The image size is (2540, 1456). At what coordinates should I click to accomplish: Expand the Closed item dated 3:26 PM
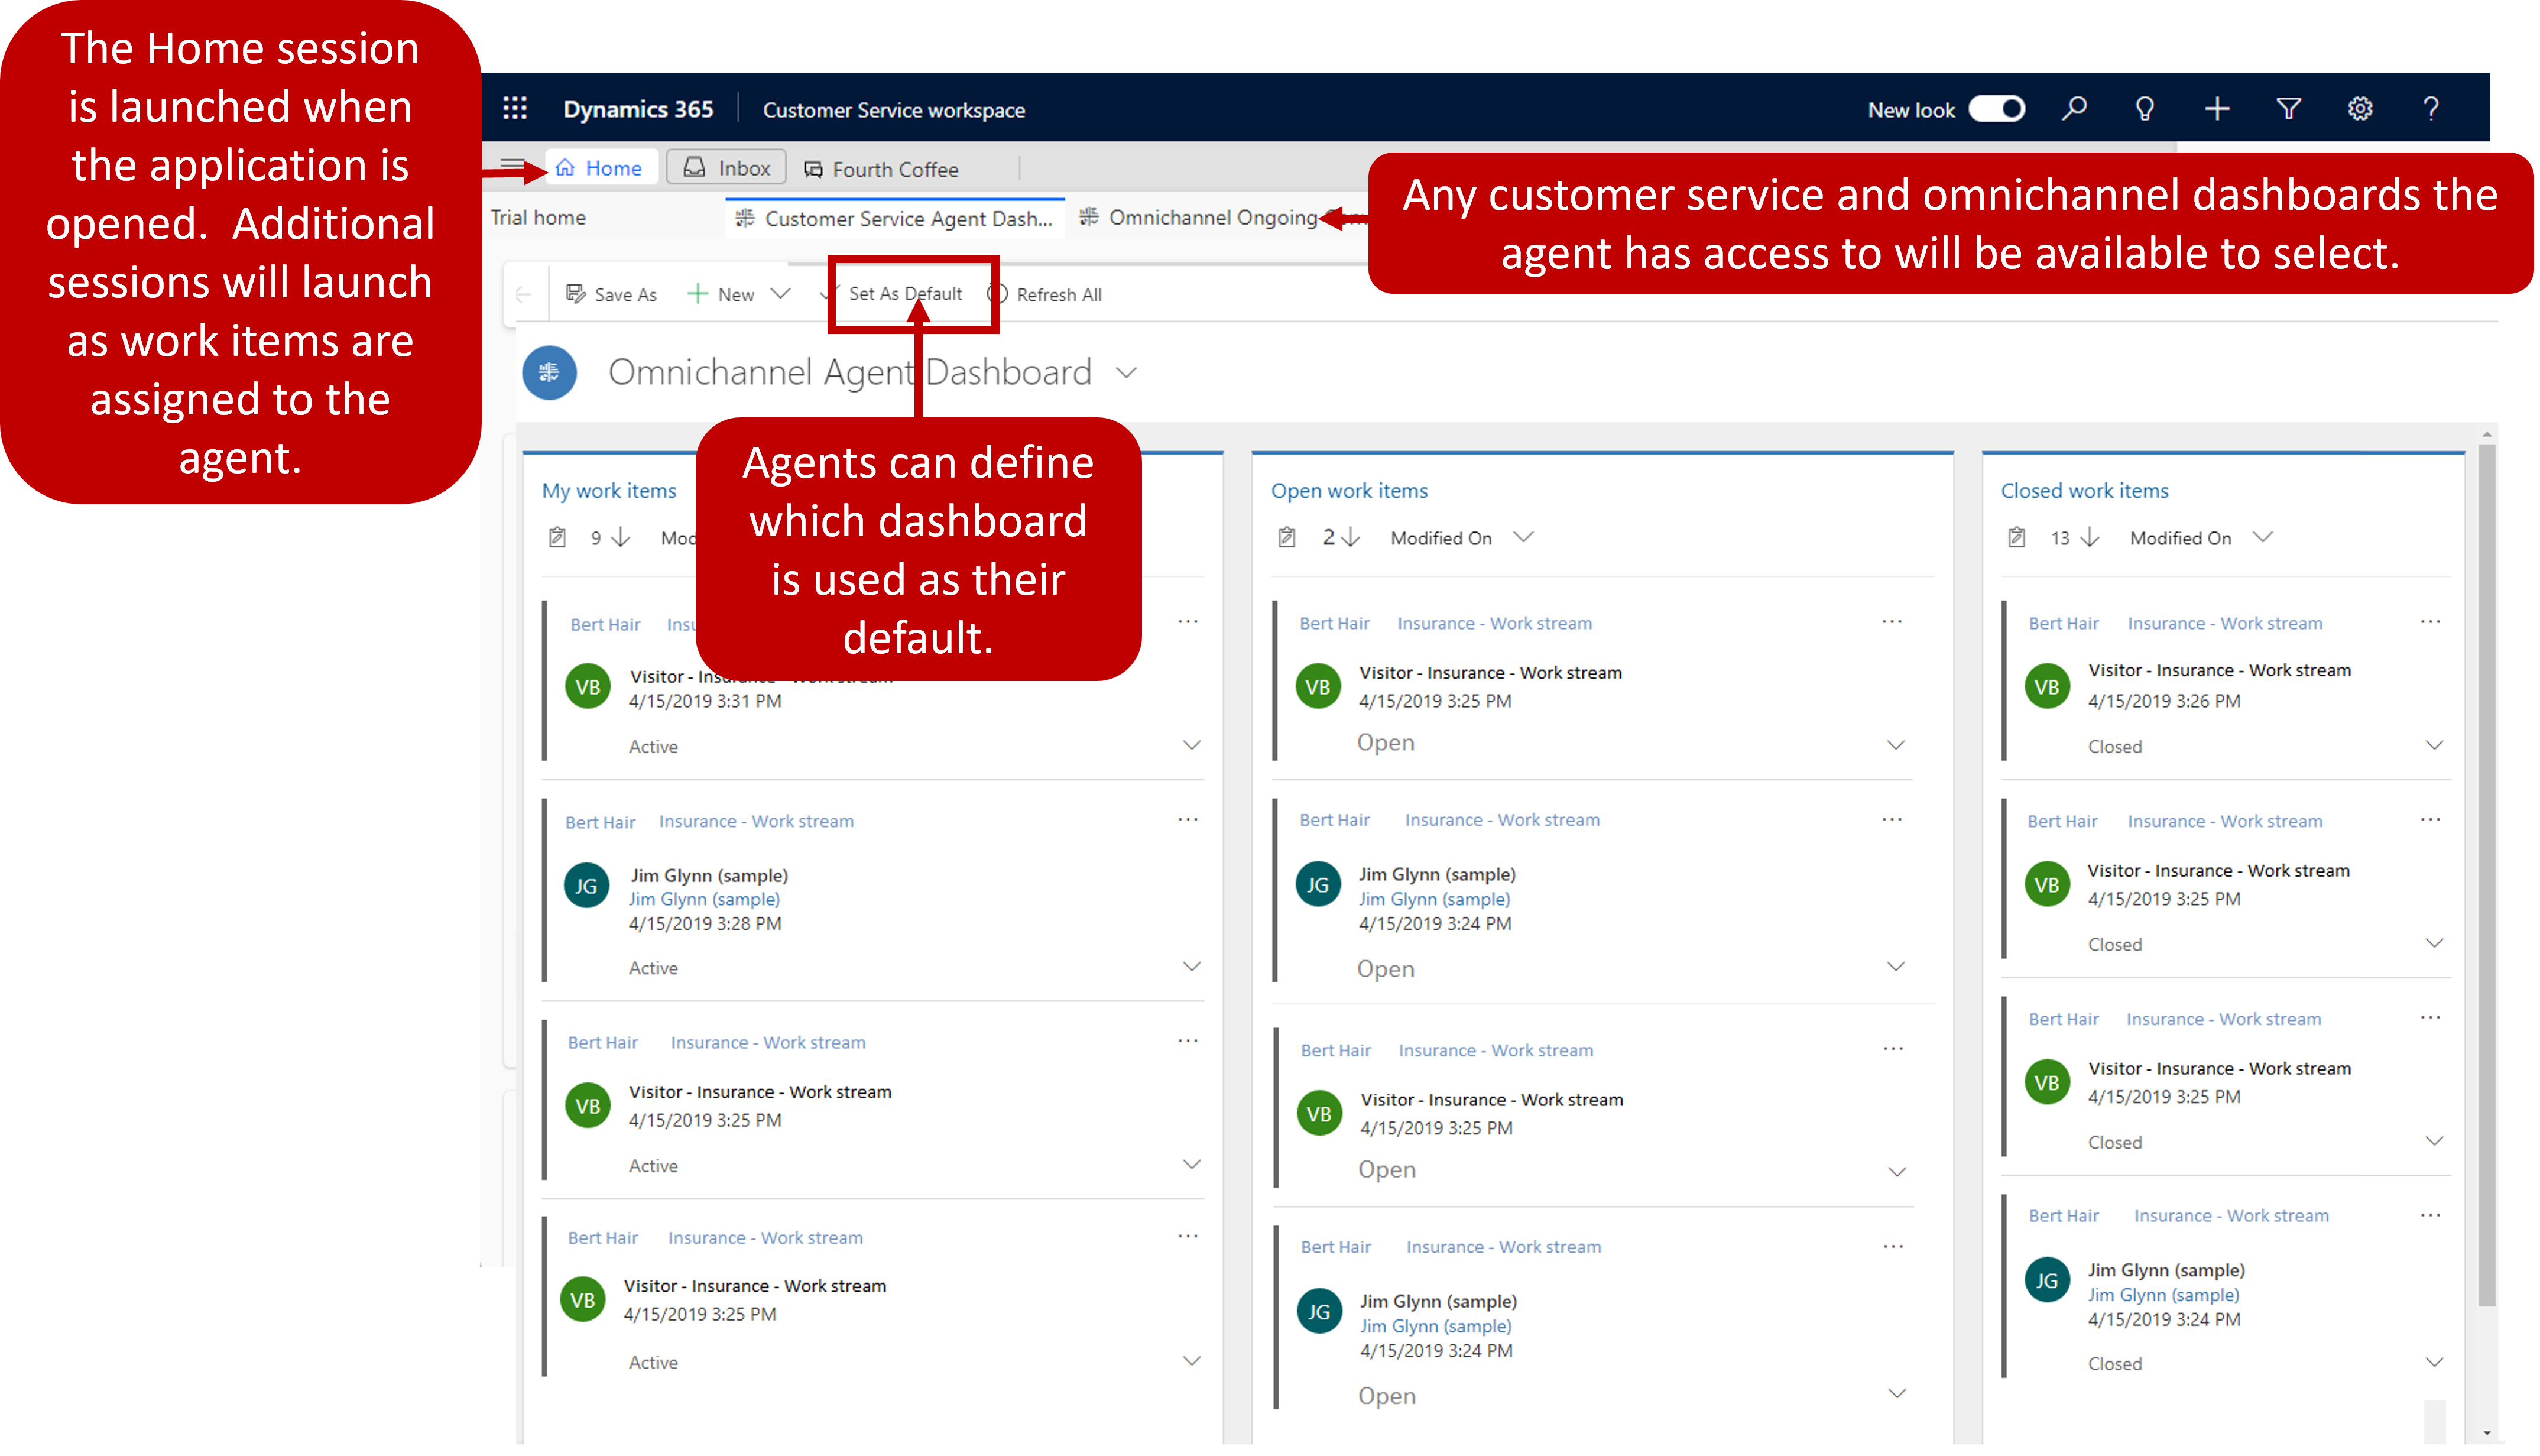[2435, 745]
